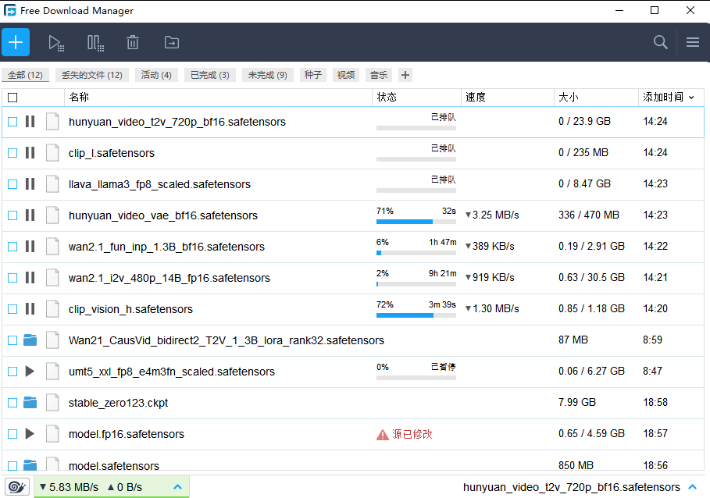Open the search magnifier icon

pyautogui.click(x=660, y=42)
